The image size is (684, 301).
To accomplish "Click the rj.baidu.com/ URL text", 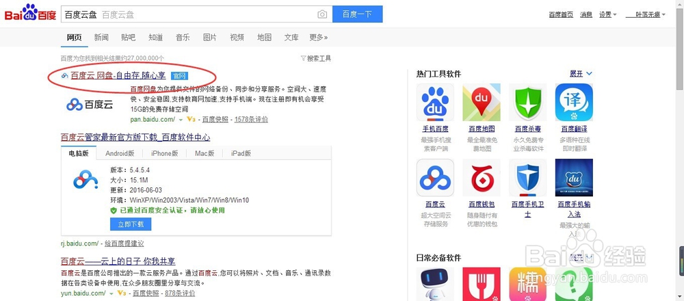I will (x=80, y=244).
